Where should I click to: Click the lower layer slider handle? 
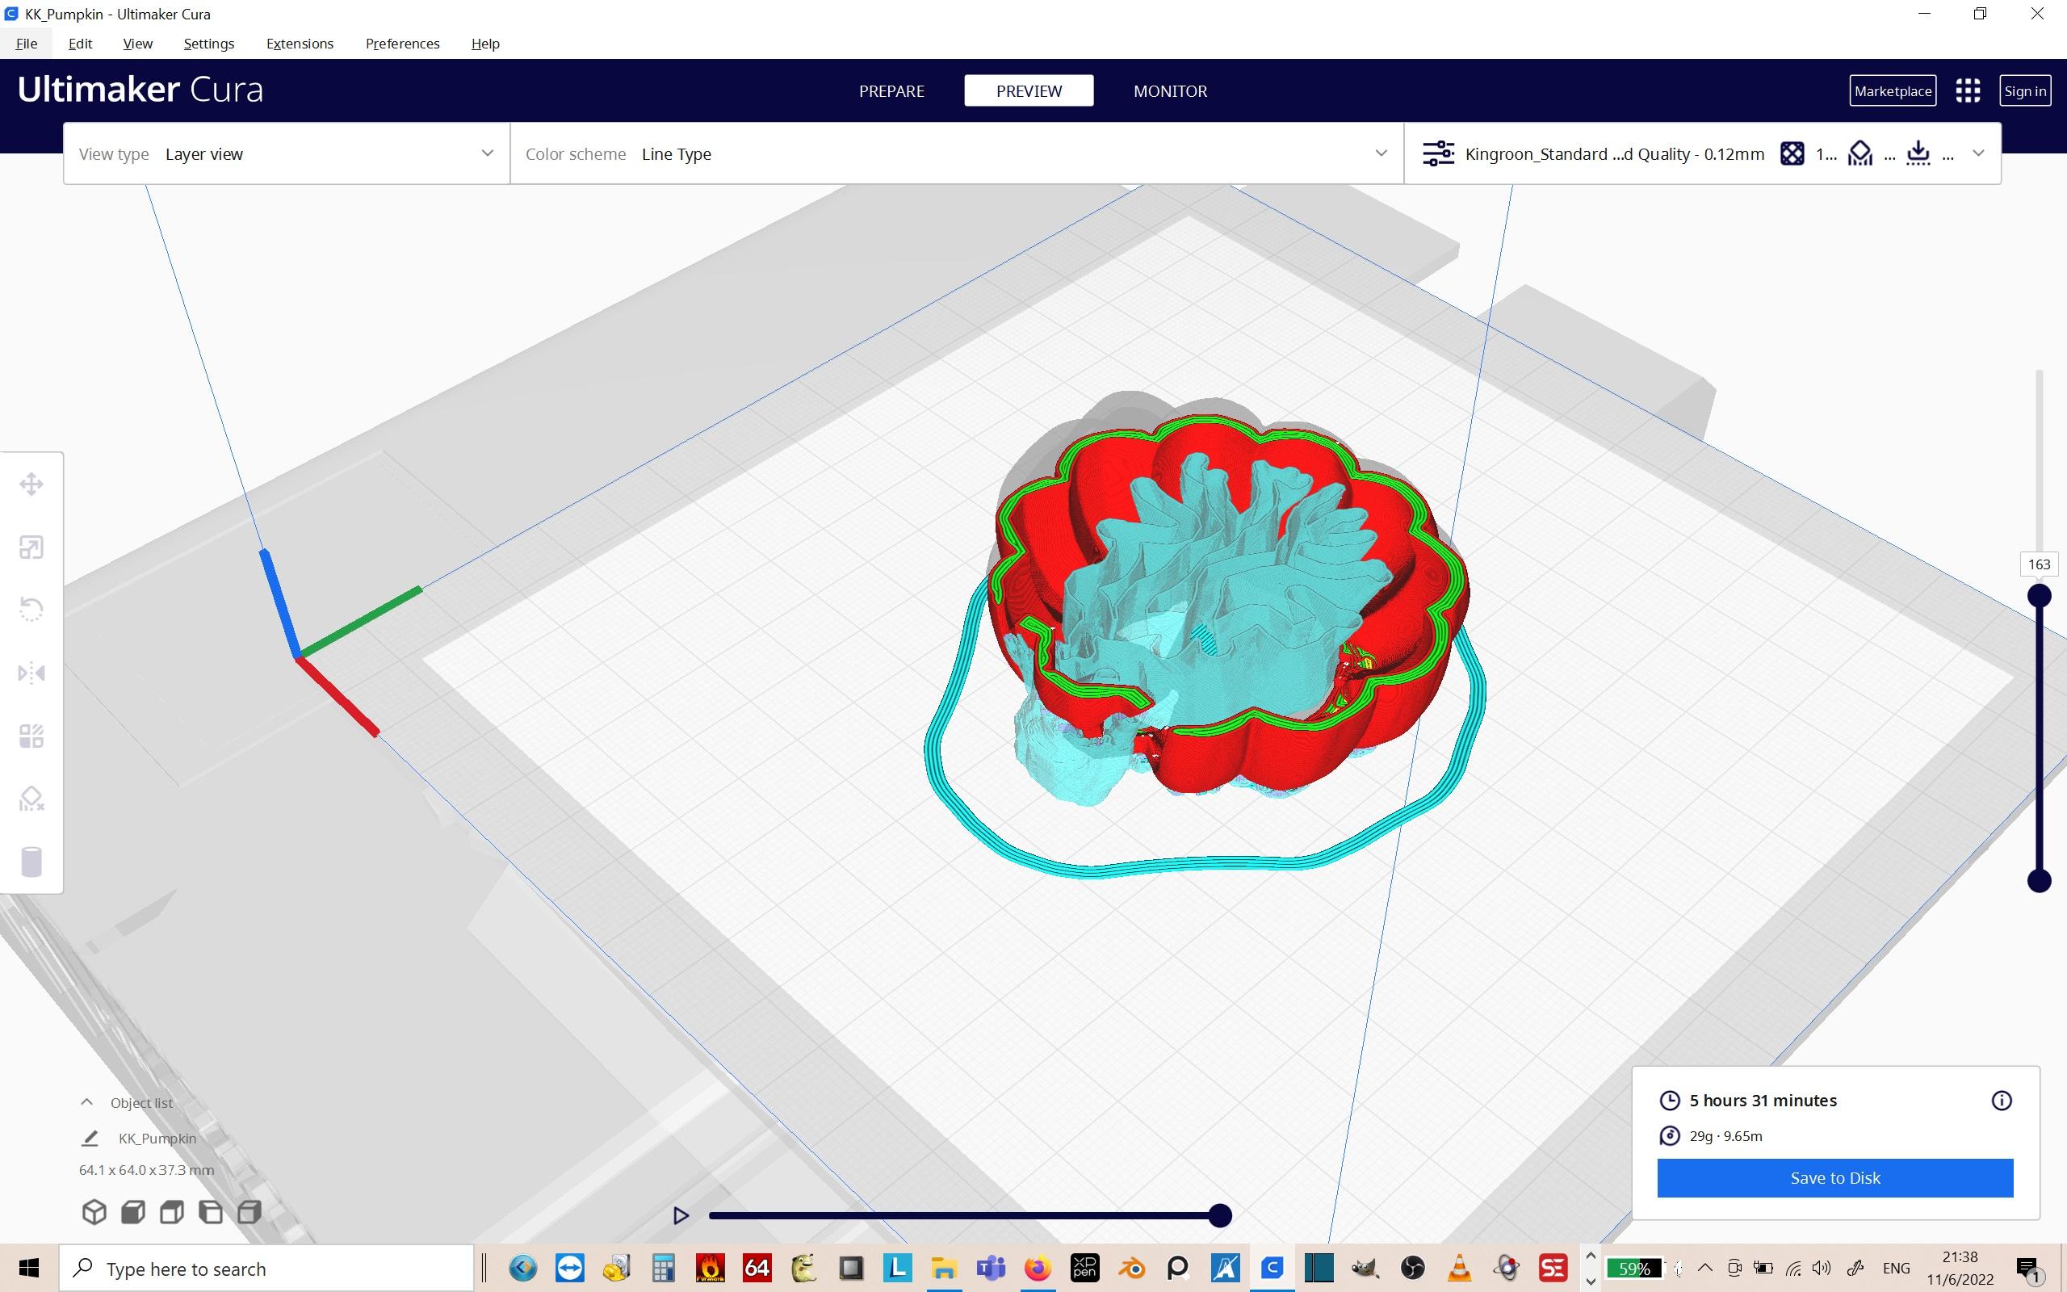[2039, 881]
